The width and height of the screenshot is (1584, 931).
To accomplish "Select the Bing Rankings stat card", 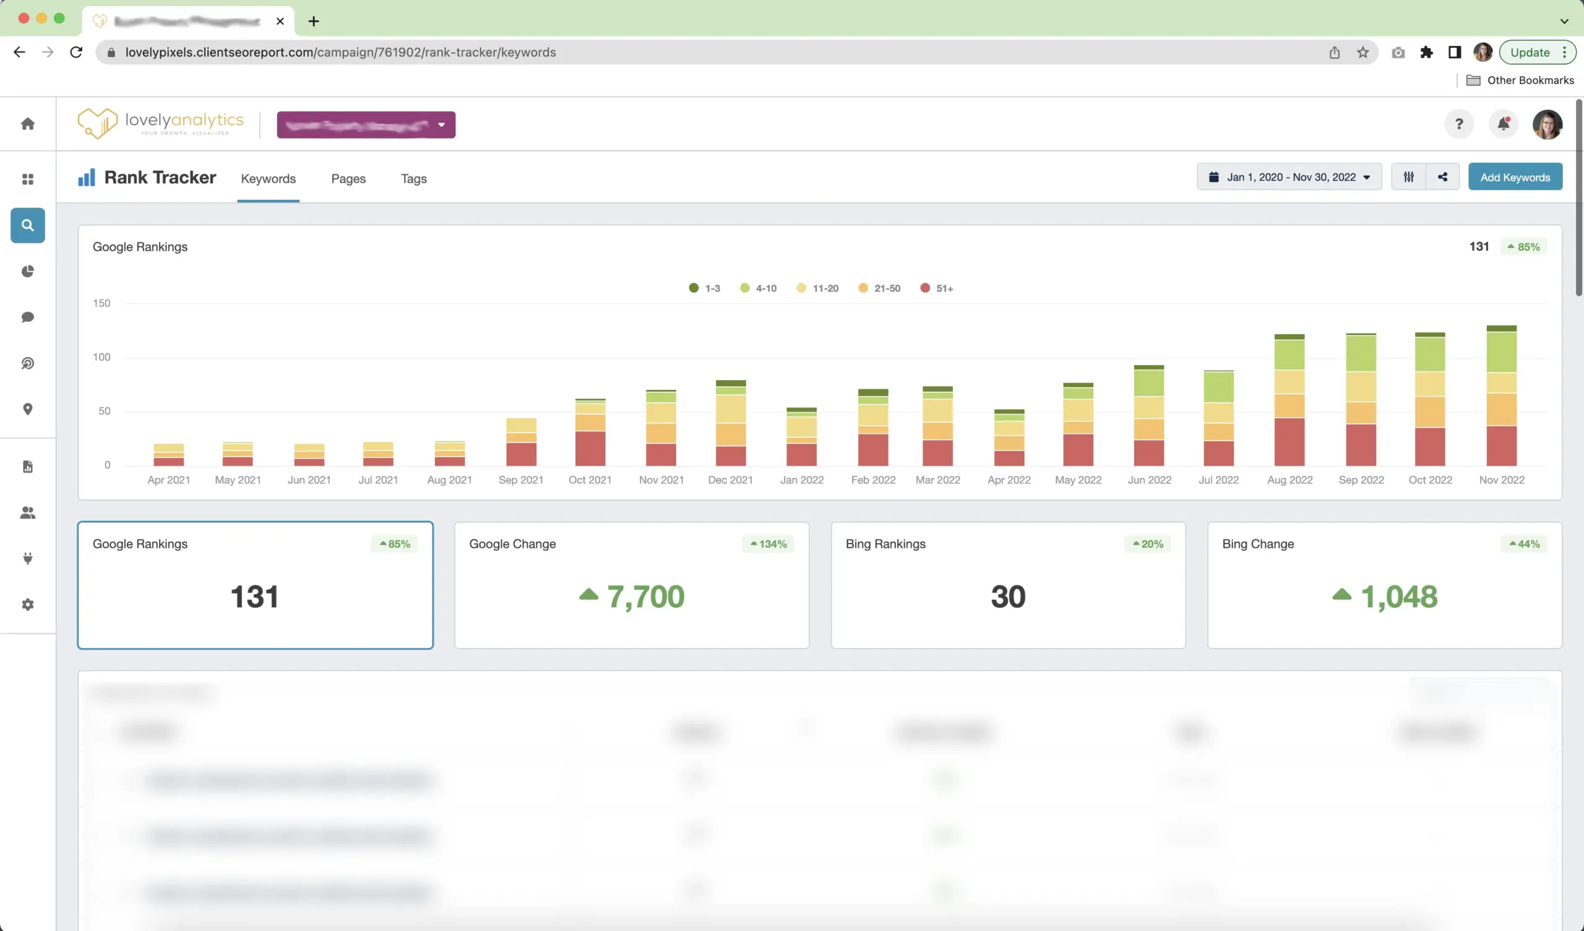I will pyautogui.click(x=1007, y=585).
